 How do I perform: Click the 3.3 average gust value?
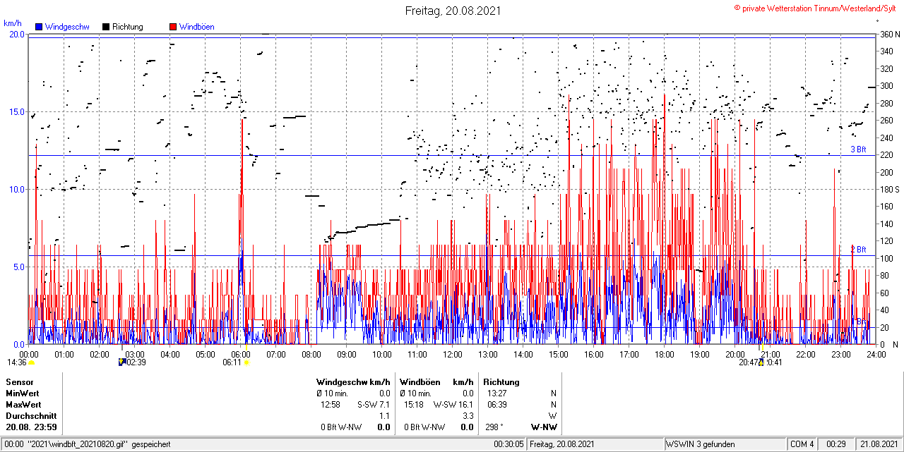(x=467, y=416)
